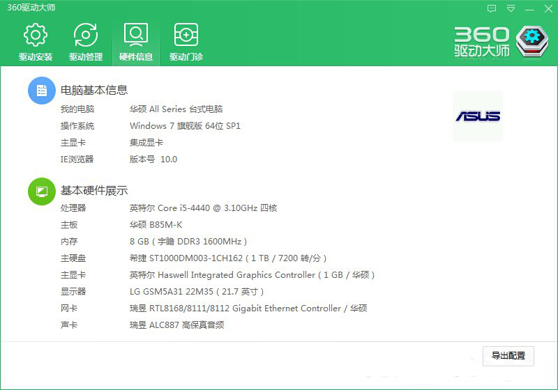Click the 网卡 label
This screenshot has height=390, width=558.
(x=68, y=309)
